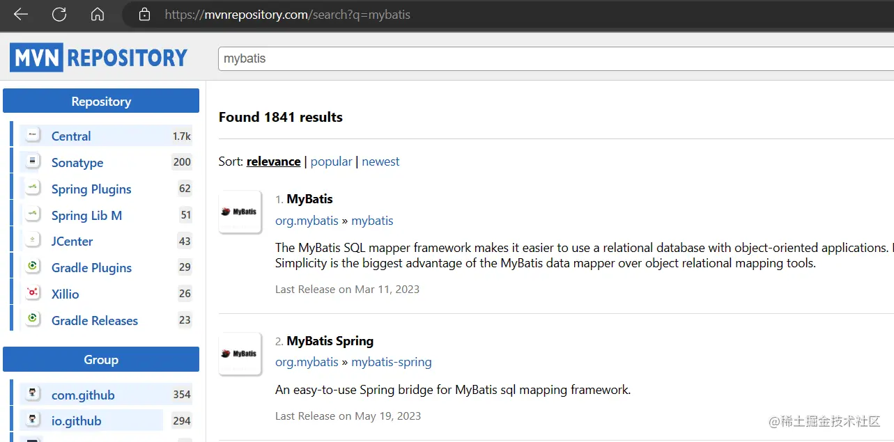Screen dimensions: 894x442
Task: Click the 29 count beside Gradle Plugins
Action: click(x=185, y=267)
